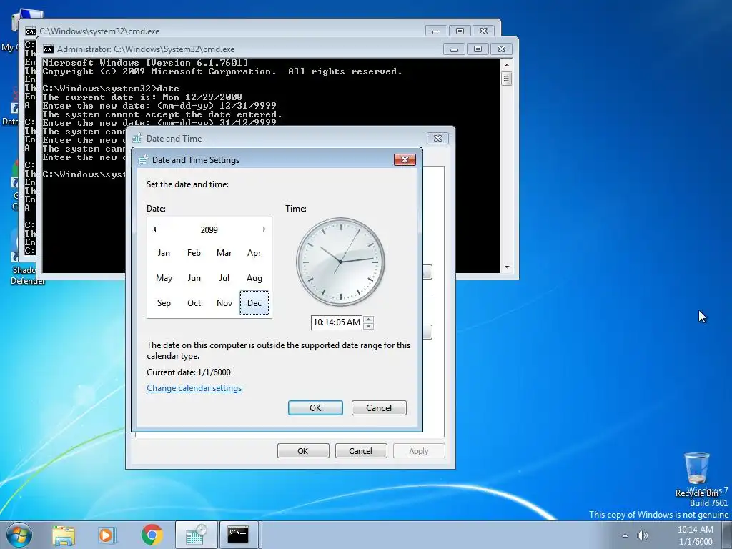Screen dimensions: 732x549
Task: Select Sep in the calendar
Action: [164, 303]
